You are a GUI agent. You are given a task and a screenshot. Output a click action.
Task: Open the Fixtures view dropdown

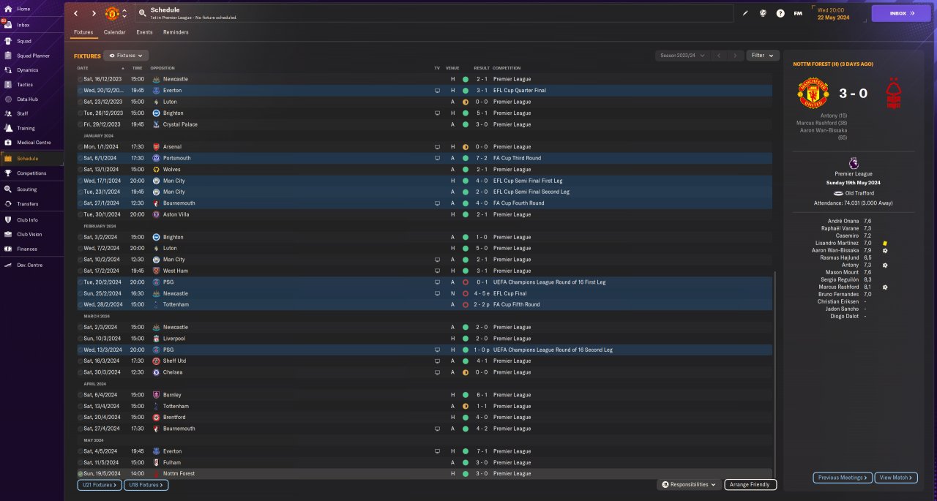pos(126,56)
